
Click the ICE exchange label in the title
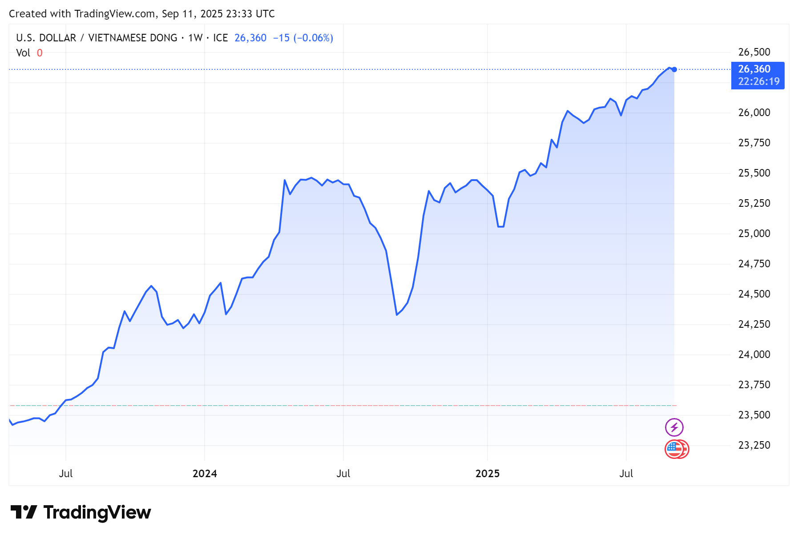[221, 38]
